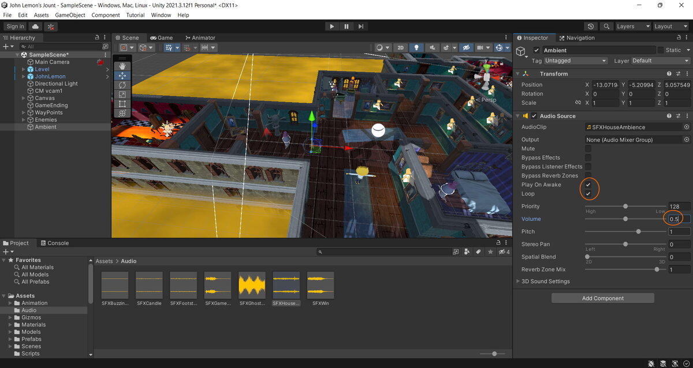
Task: Open the Layers dropdown
Action: [x=632, y=27]
